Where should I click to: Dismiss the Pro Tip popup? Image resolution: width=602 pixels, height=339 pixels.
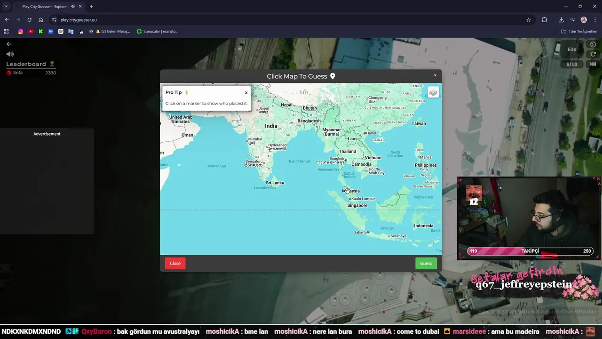(x=246, y=93)
